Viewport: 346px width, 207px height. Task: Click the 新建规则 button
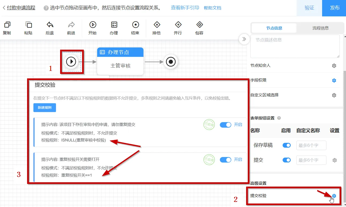tap(45, 108)
